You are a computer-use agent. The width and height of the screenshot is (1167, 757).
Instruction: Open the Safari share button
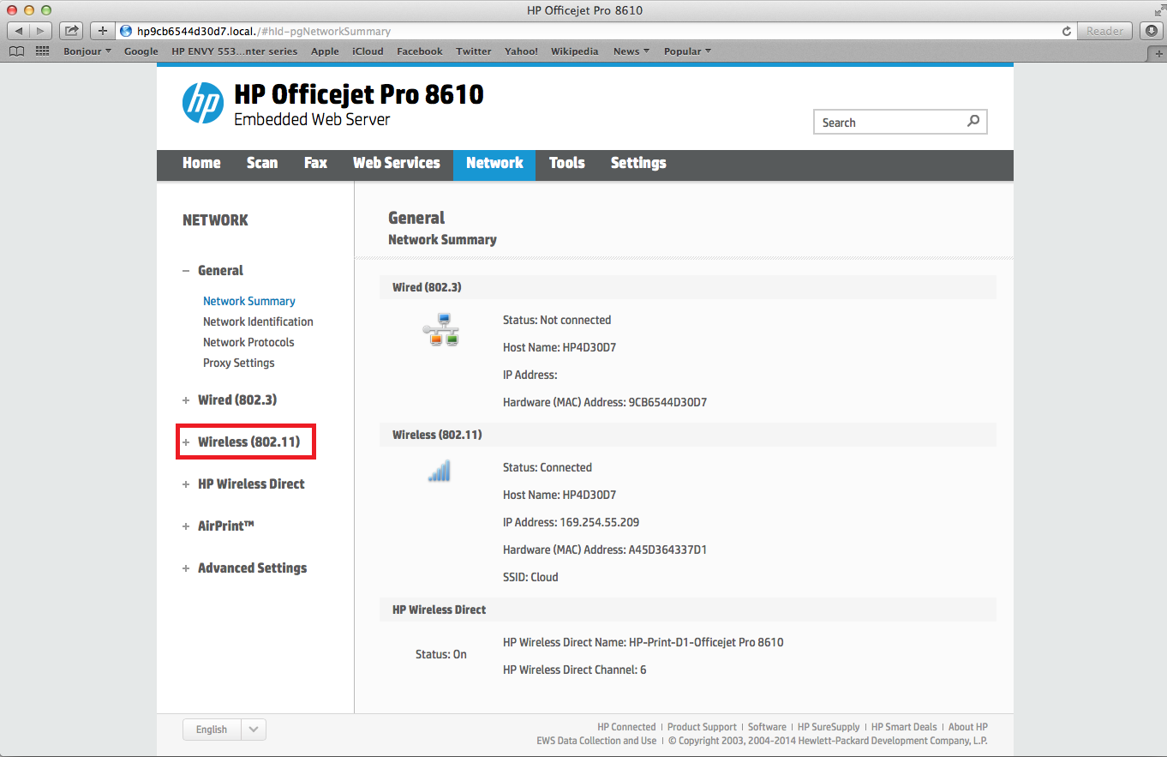72,31
